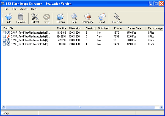Screen dimensions: 165x116
Task: Click the dimension 550×400 cell
Action: click(74, 44)
